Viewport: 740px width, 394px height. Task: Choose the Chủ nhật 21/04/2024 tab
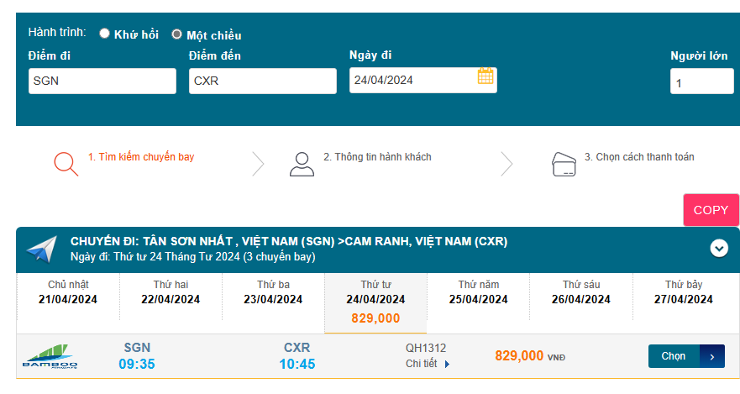click(x=68, y=293)
